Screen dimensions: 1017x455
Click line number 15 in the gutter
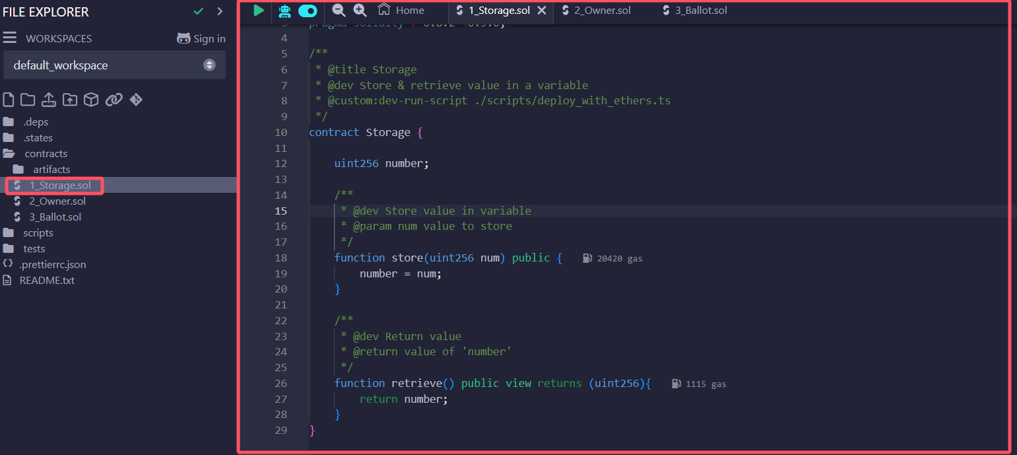tap(281, 211)
